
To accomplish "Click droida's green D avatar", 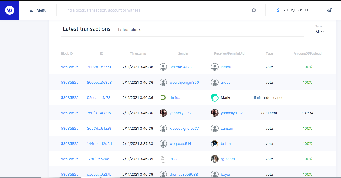I will pos(163,98).
